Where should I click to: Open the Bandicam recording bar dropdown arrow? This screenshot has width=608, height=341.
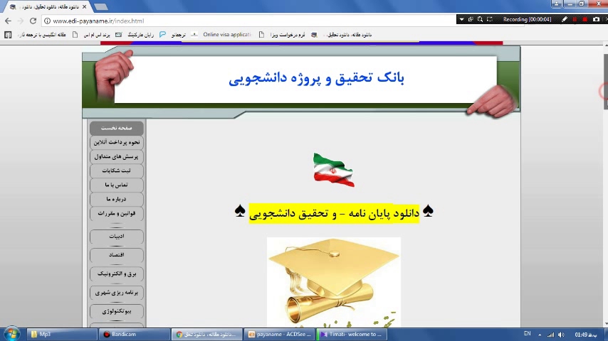[x=462, y=19]
